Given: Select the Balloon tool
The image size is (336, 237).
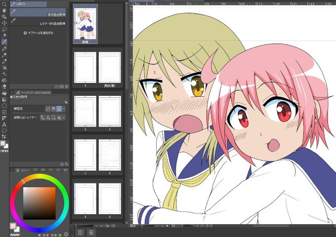Looking at the screenshot, I should tap(4, 130).
